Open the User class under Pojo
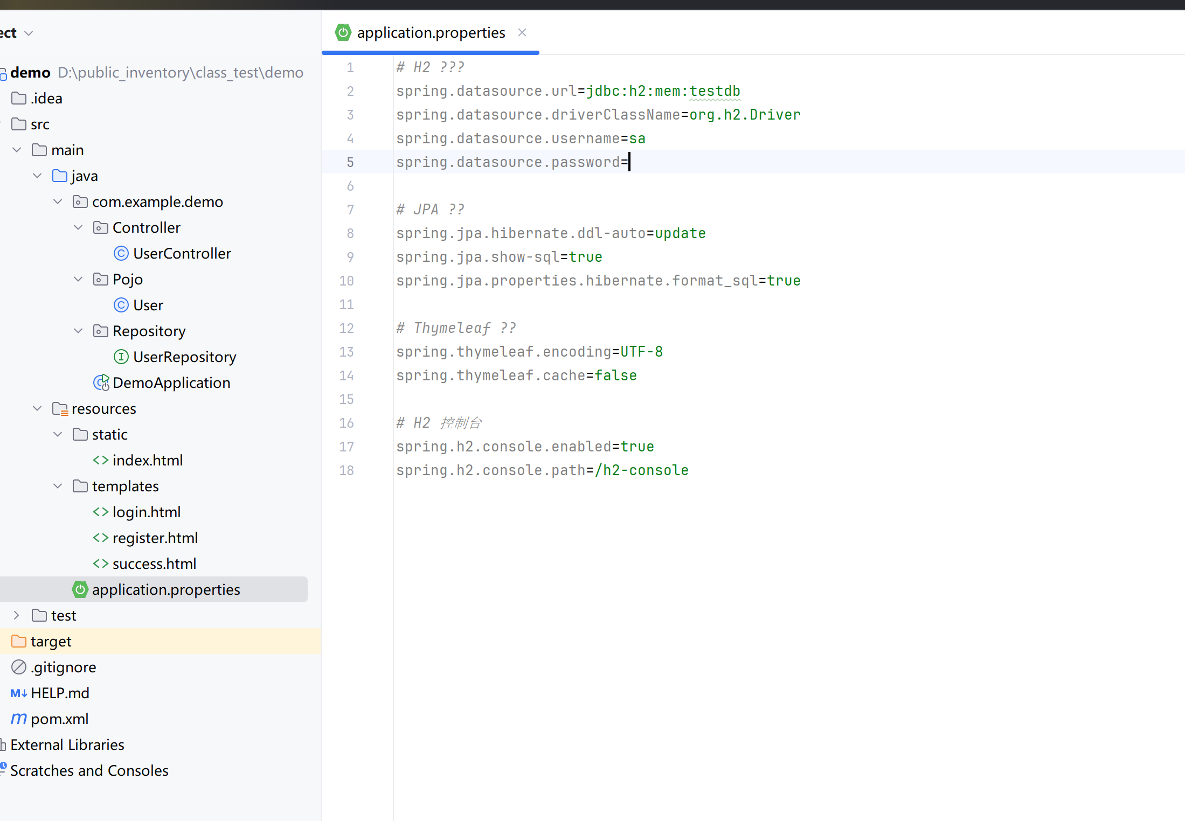Viewport: 1185px width, 821px height. (x=148, y=305)
